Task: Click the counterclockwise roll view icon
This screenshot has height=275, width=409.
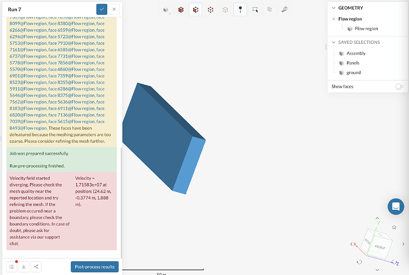Action: (x=359, y=262)
